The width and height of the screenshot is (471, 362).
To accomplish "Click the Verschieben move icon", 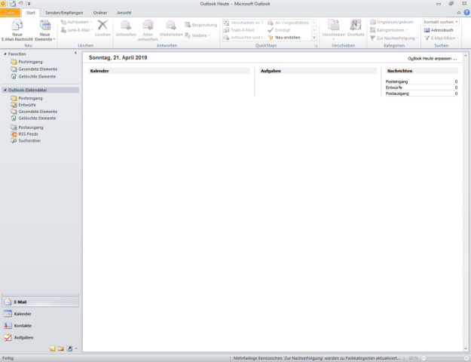I will click(x=333, y=28).
